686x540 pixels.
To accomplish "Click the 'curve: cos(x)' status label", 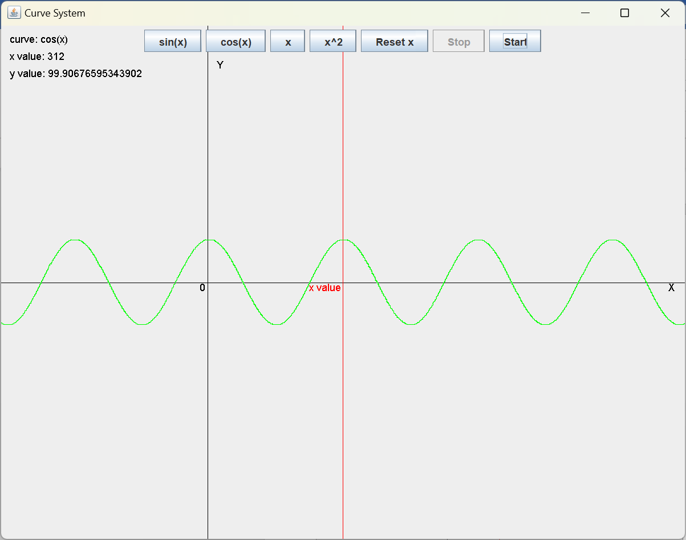I will (39, 39).
